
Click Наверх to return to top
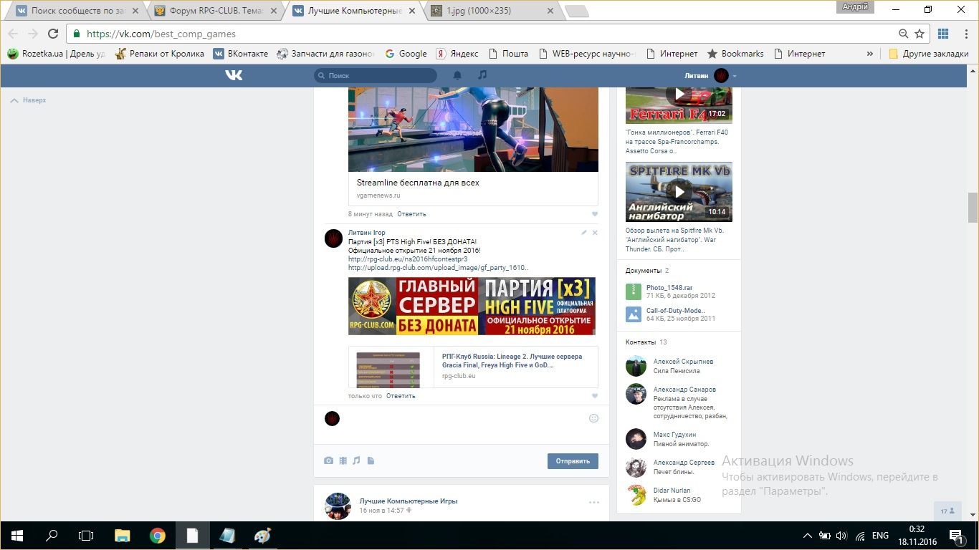(29, 100)
